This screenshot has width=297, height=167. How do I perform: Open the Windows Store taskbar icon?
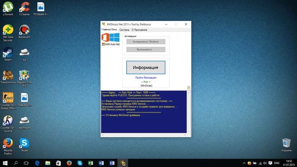[58, 163]
